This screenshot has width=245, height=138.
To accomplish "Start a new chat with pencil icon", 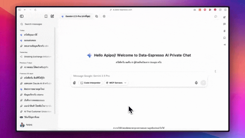I will [x=52, y=16].
